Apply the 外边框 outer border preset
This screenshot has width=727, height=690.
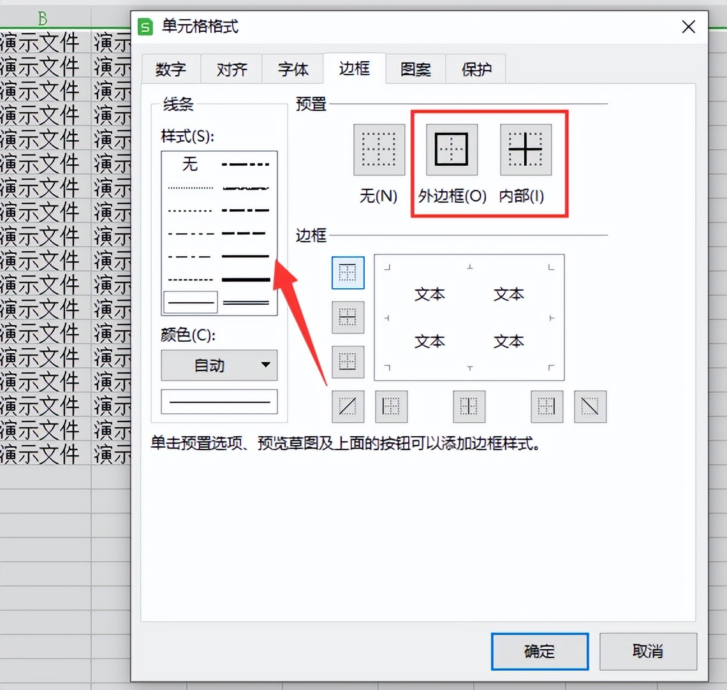[x=451, y=150]
